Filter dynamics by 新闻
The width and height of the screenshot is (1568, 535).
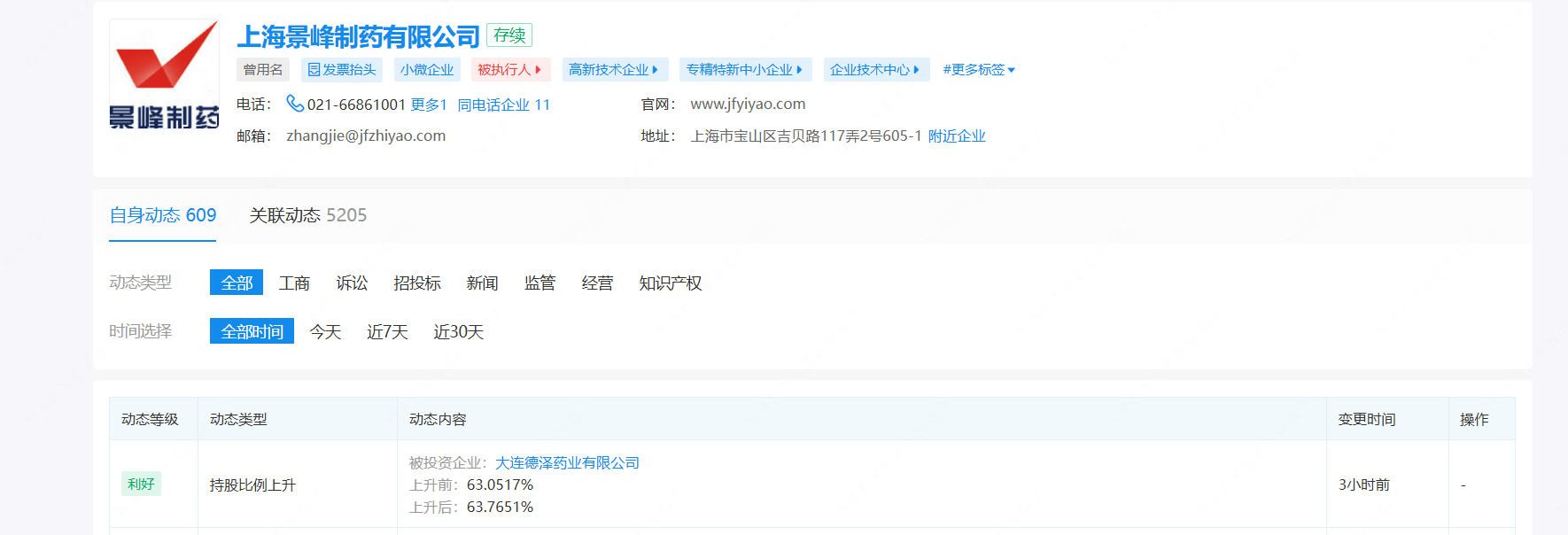coord(482,283)
